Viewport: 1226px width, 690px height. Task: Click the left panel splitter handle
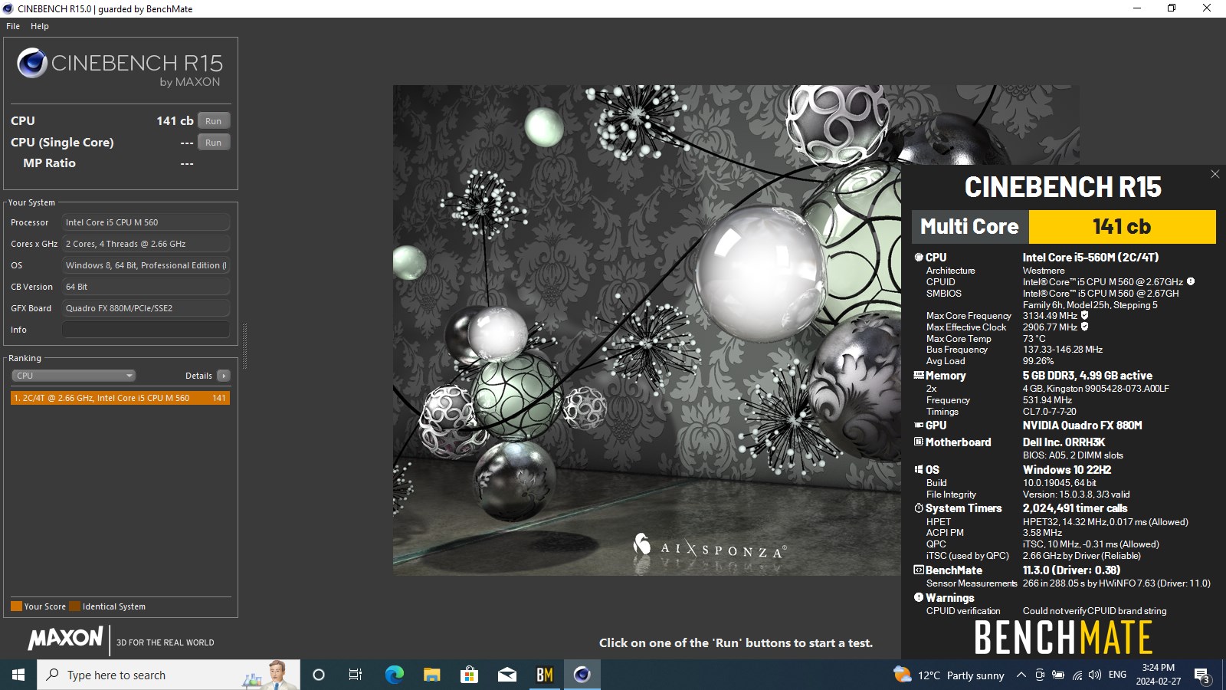click(244, 347)
